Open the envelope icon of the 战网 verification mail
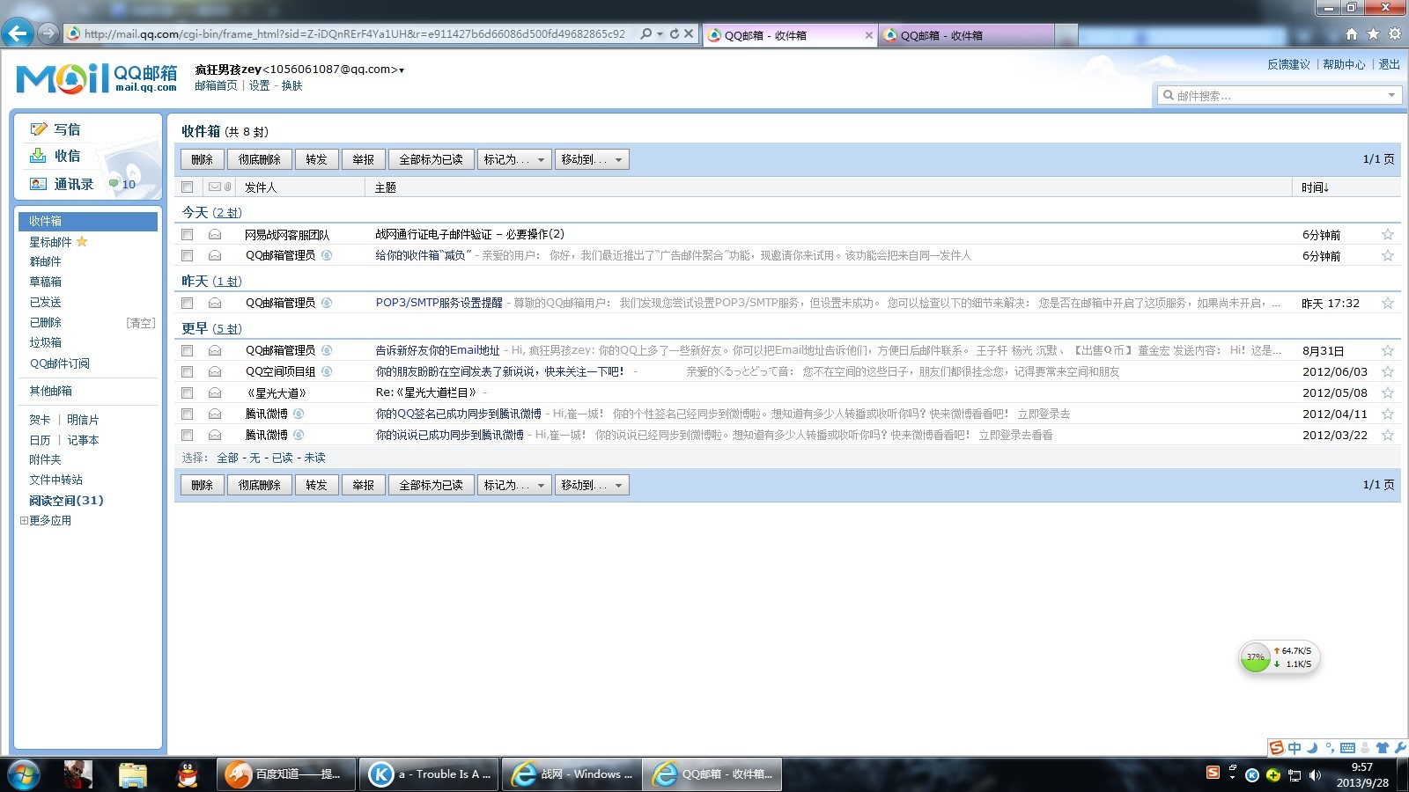 pyautogui.click(x=214, y=233)
